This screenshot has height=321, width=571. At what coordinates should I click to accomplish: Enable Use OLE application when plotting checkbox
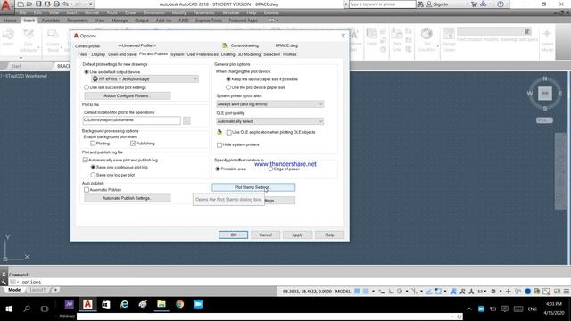coord(229,133)
